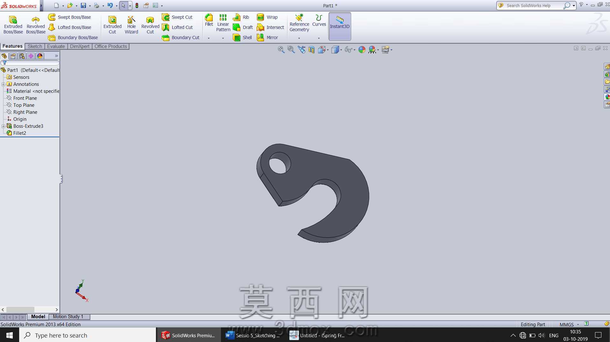
Task: Launch the Hole Wizard
Action: 131,25
